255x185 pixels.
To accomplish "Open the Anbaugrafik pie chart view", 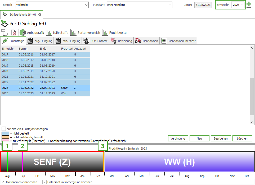I will (x=32, y=33).
